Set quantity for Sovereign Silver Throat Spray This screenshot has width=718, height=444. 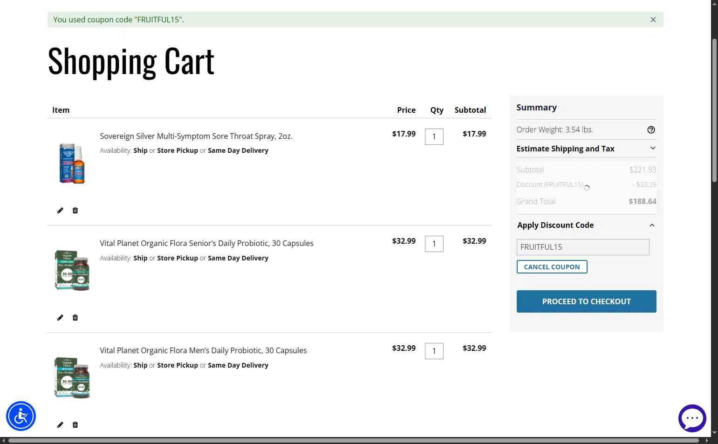[x=434, y=137]
